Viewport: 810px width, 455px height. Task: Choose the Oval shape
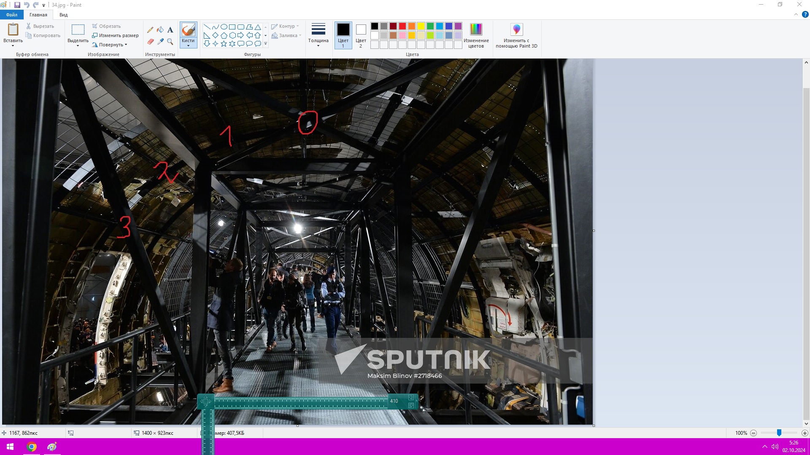pos(224,27)
